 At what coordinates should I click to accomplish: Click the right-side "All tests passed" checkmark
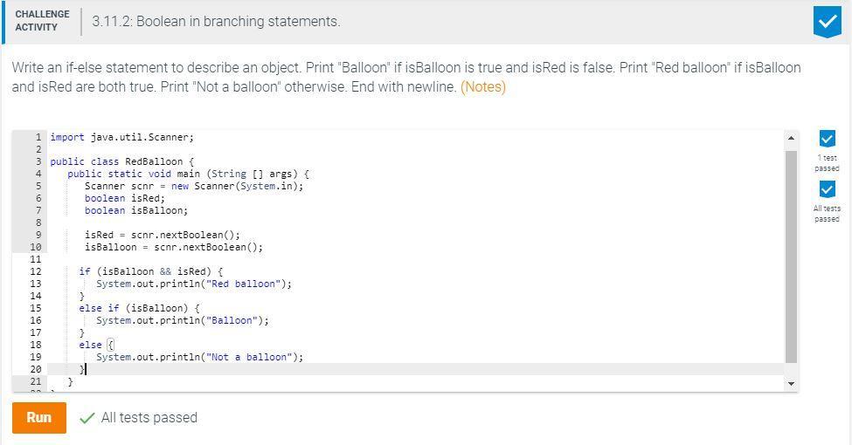(827, 189)
